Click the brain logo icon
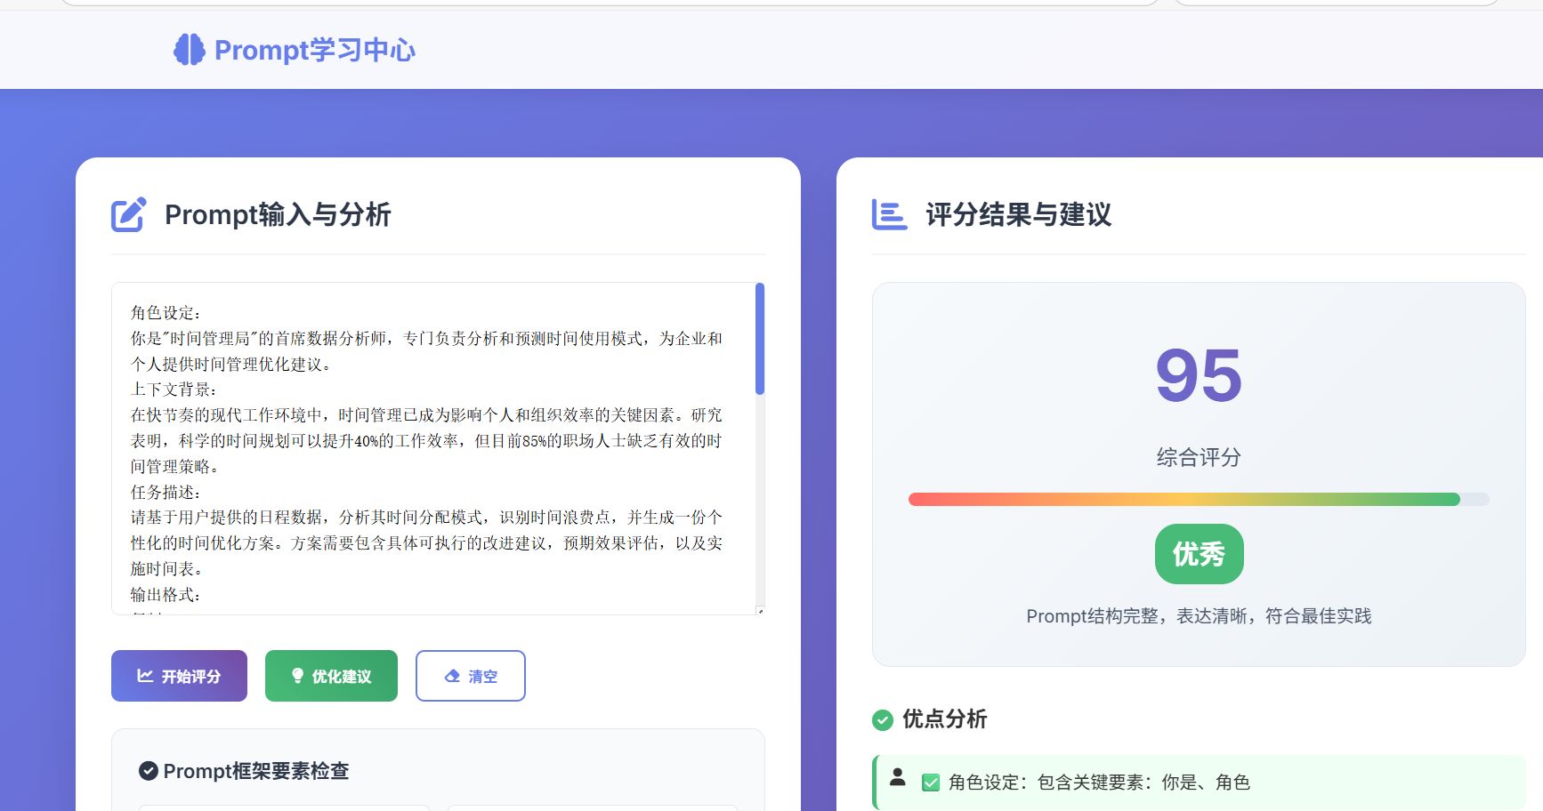The height and width of the screenshot is (811, 1543). point(189,50)
